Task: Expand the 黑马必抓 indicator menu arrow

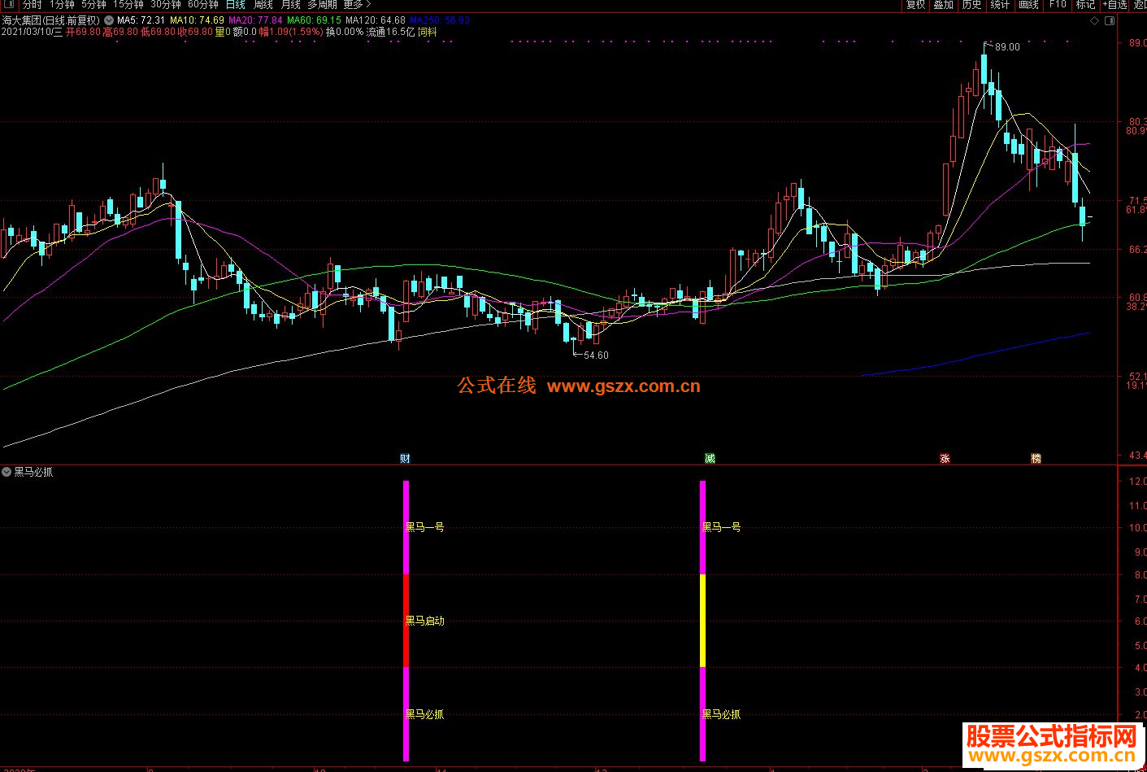Action: click(x=7, y=472)
